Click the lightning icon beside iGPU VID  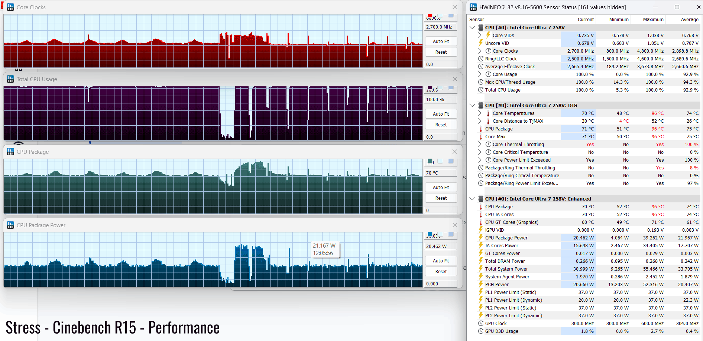click(481, 230)
